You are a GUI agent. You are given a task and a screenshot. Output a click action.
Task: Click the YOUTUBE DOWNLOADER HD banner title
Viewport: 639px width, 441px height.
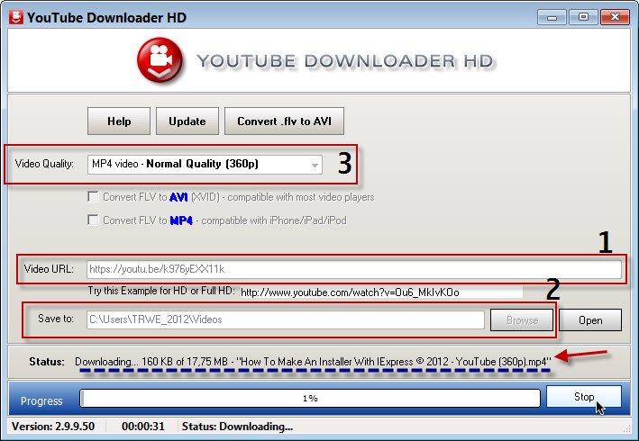tap(345, 61)
